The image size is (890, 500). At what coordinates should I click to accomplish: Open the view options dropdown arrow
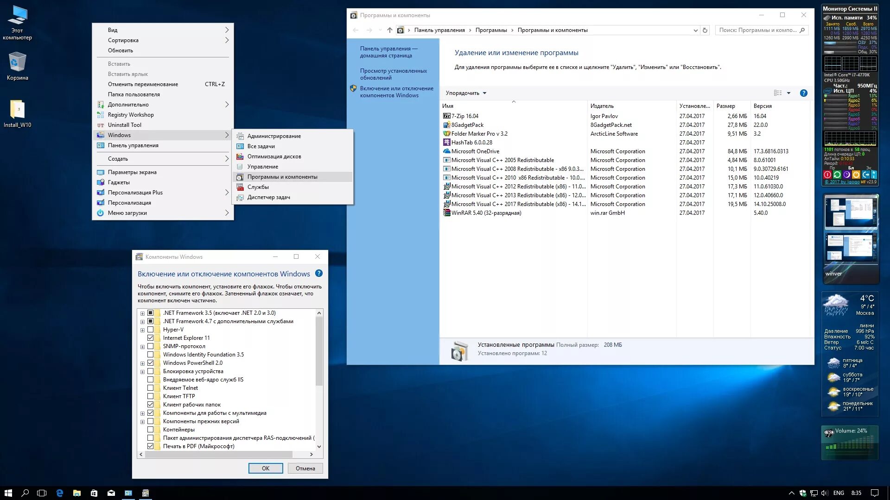tap(788, 93)
